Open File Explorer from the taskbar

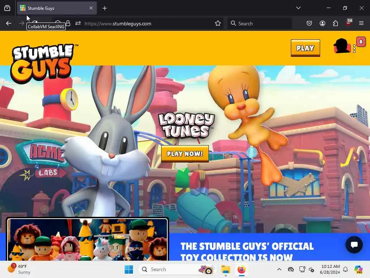(225, 269)
